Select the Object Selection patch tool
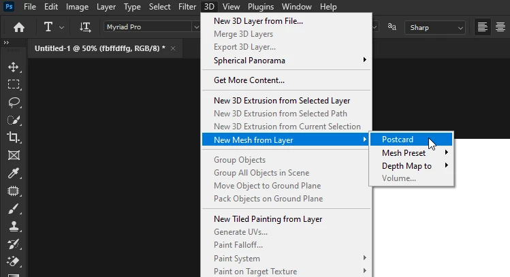This screenshot has width=510, height=277. coord(14,191)
